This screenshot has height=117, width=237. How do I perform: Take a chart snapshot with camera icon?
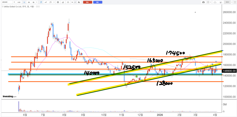coord(204,2)
